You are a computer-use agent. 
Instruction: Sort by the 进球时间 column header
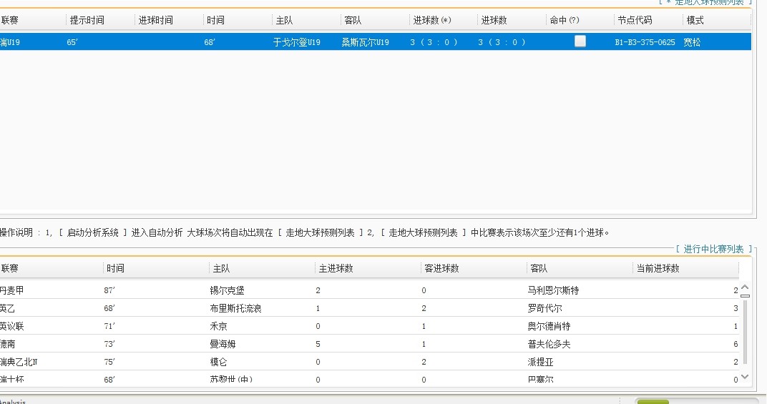pyautogui.click(x=155, y=20)
